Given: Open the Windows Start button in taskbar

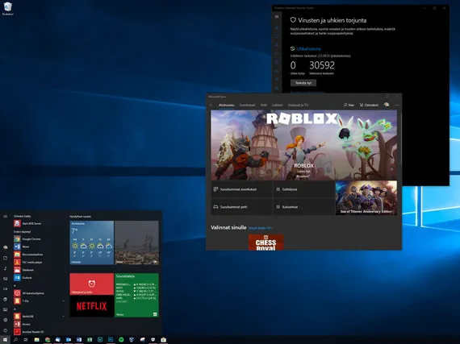Looking at the screenshot, I should [5, 340].
